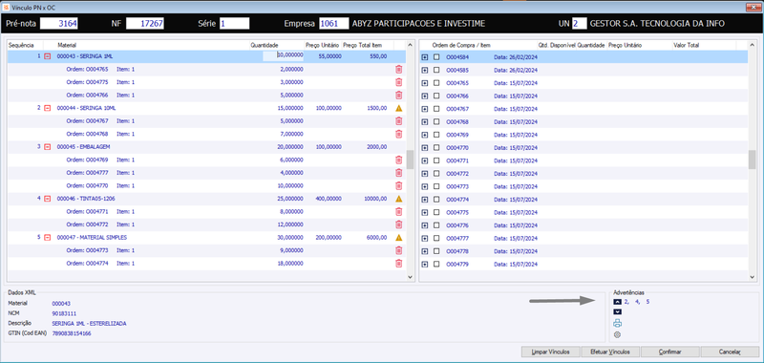Click the Empresa code field 1061
Viewport: 764px width, 363px height.
(x=334, y=23)
